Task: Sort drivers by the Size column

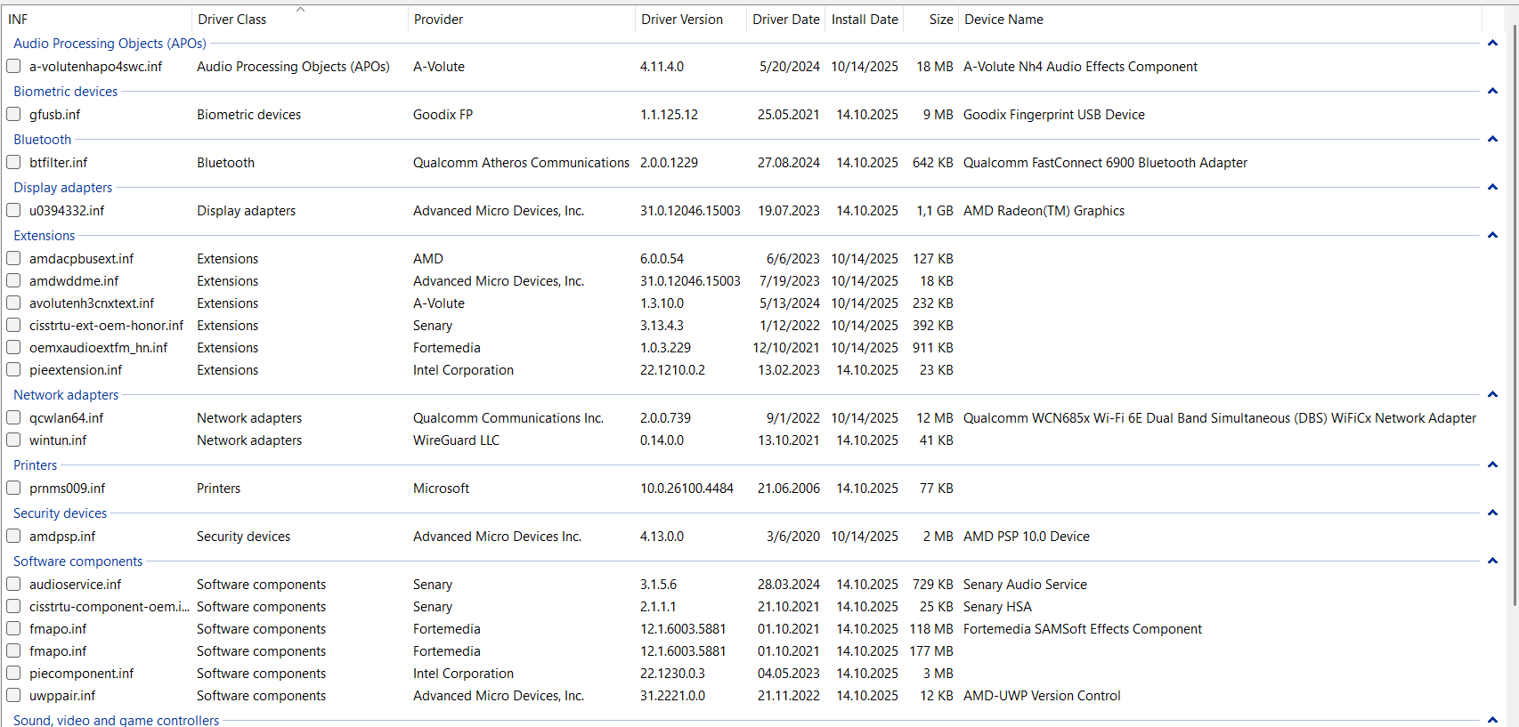Action: [x=940, y=20]
